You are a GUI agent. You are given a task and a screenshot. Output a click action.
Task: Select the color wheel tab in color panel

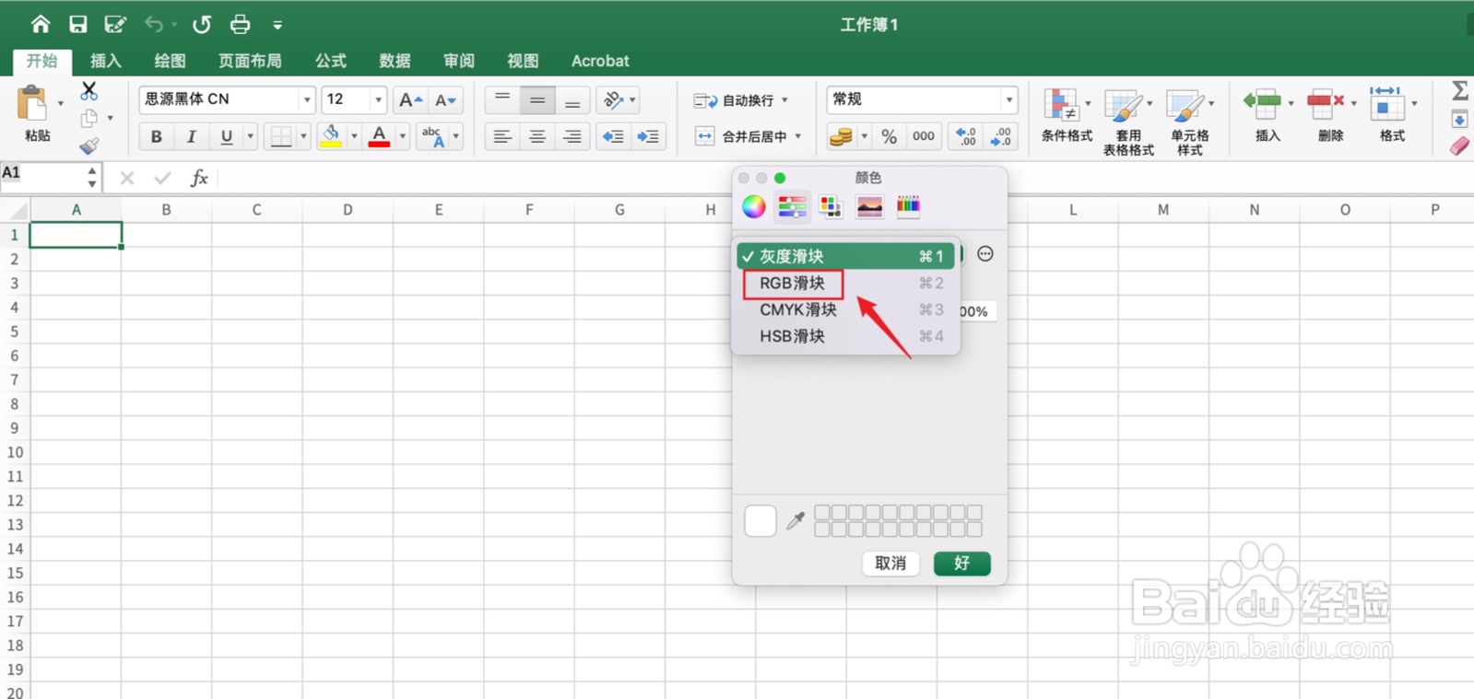coord(753,206)
